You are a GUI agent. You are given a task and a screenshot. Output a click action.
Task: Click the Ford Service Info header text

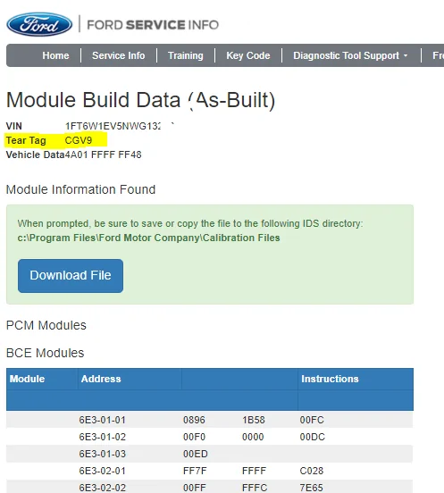pos(153,25)
